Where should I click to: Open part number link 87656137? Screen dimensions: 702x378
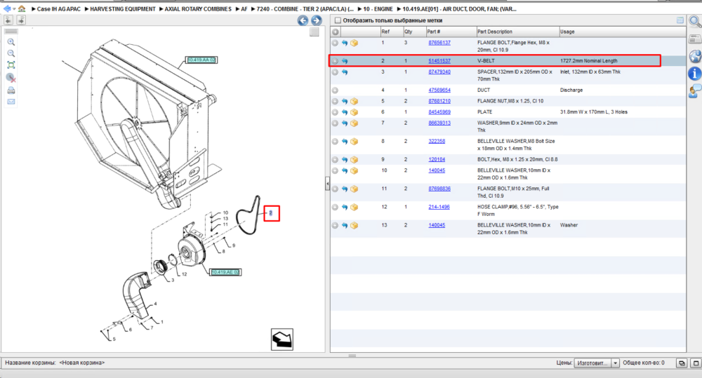pos(439,43)
